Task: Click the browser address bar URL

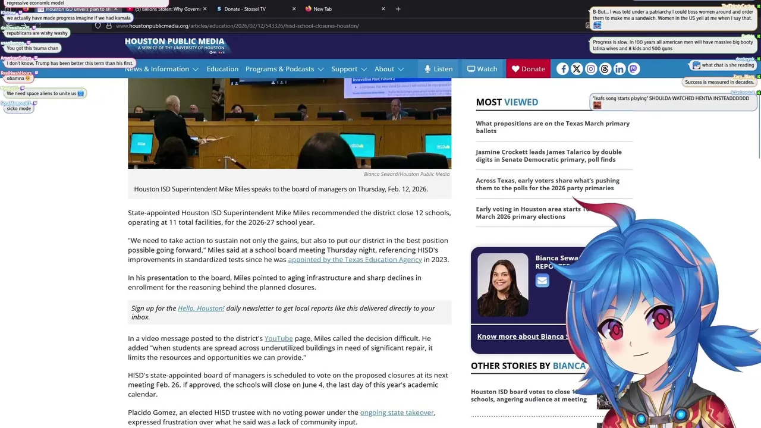Action: 237,26
